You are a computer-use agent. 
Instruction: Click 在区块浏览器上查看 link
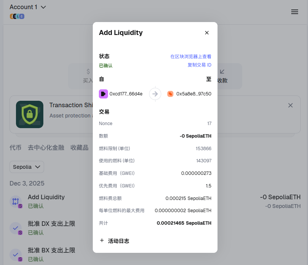pyautogui.click(x=191, y=56)
